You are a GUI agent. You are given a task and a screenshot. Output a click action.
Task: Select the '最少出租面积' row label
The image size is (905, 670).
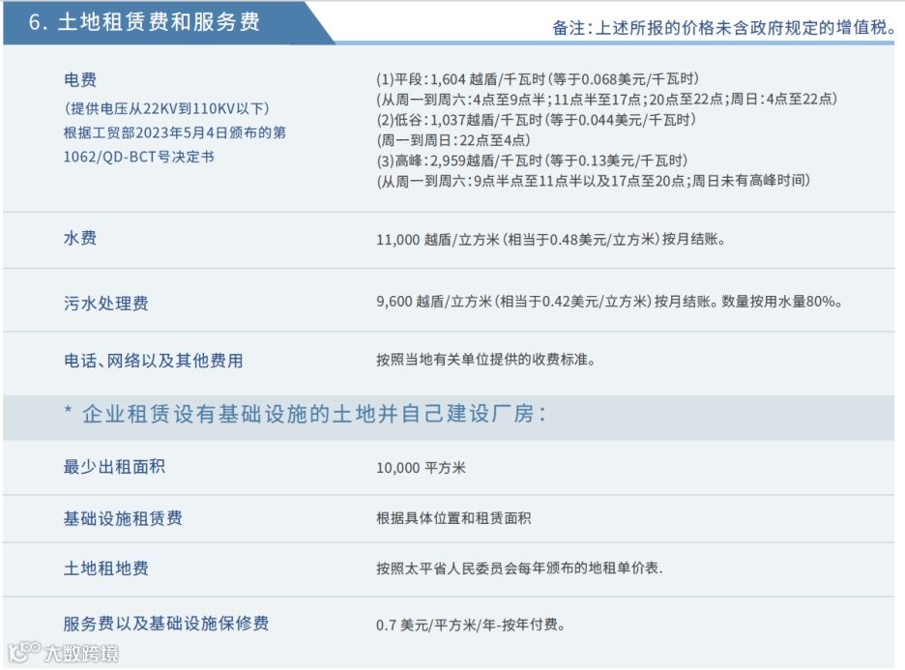[114, 466]
